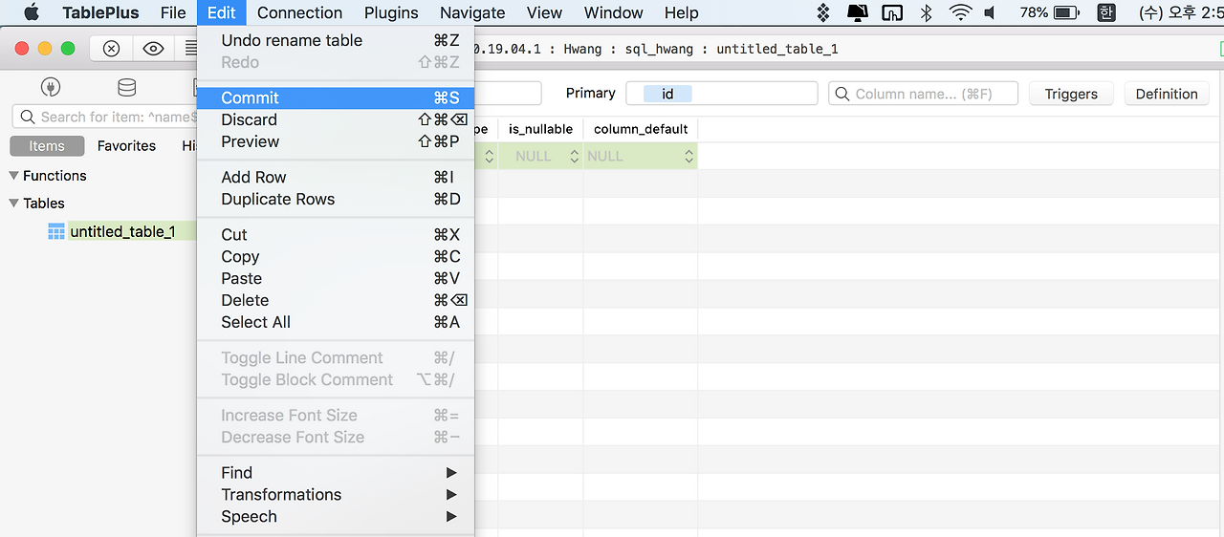Click the column_default column header

click(641, 129)
